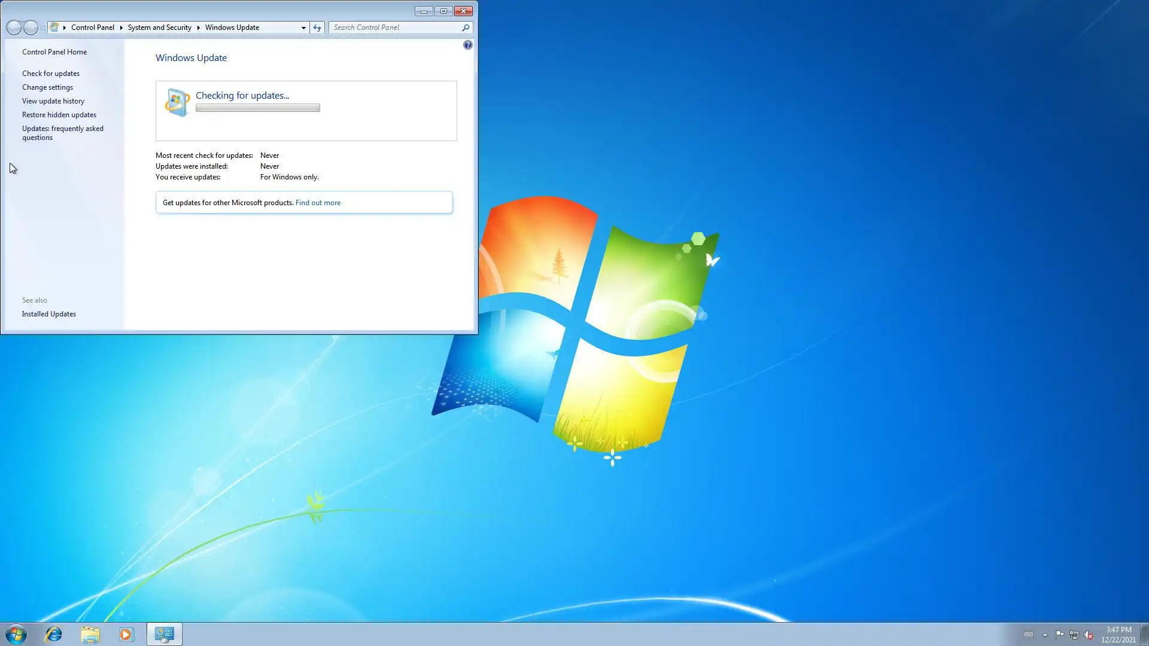Click the help question mark icon
The height and width of the screenshot is (646, 1149).
tap(467, 45)
